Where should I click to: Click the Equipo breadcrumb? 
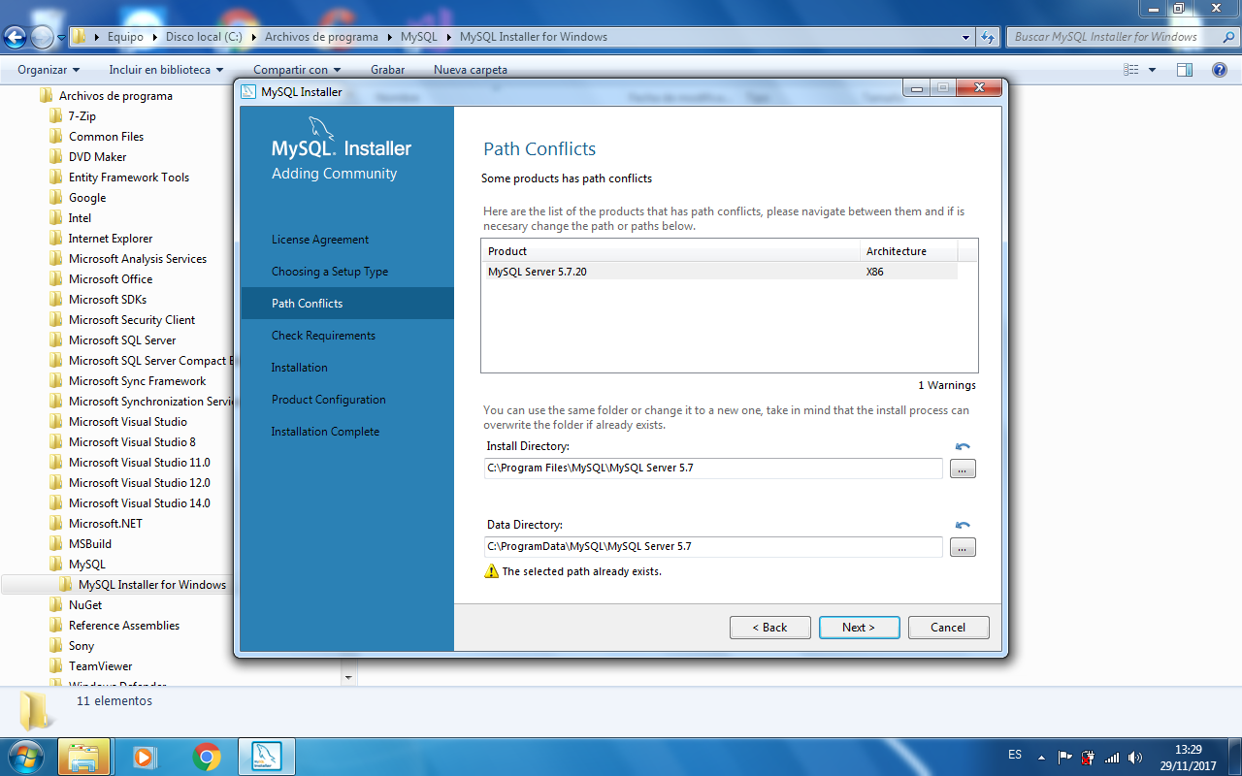(125, 37)
